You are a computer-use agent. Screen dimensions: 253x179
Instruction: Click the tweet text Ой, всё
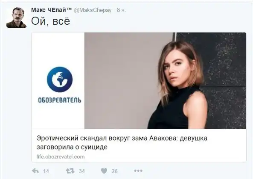click(x=51, y=21)
